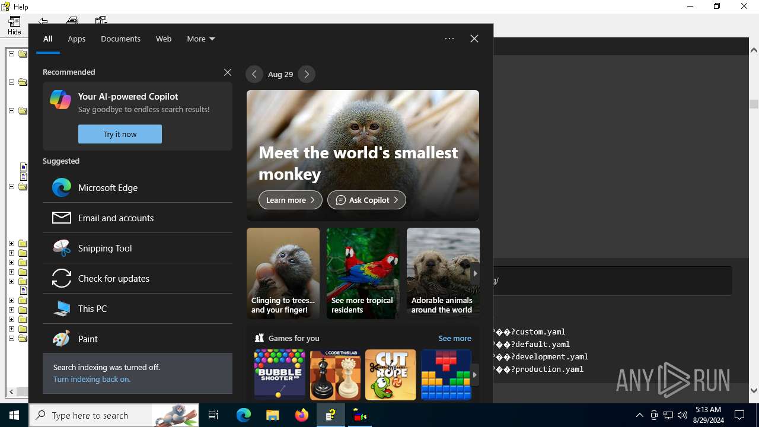Click the Back arrow in Help toolbar

[x=43, y=20]
